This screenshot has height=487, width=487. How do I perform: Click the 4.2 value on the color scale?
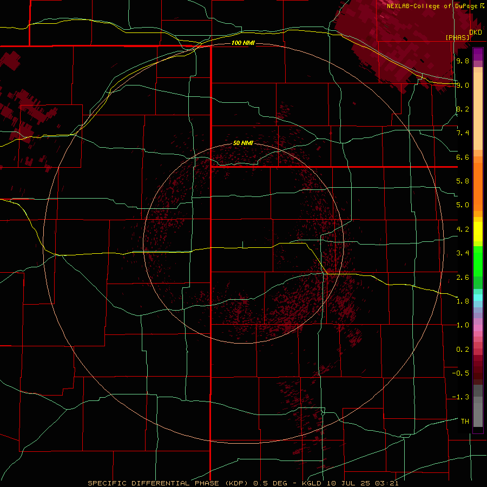click(x=463, y=229)
